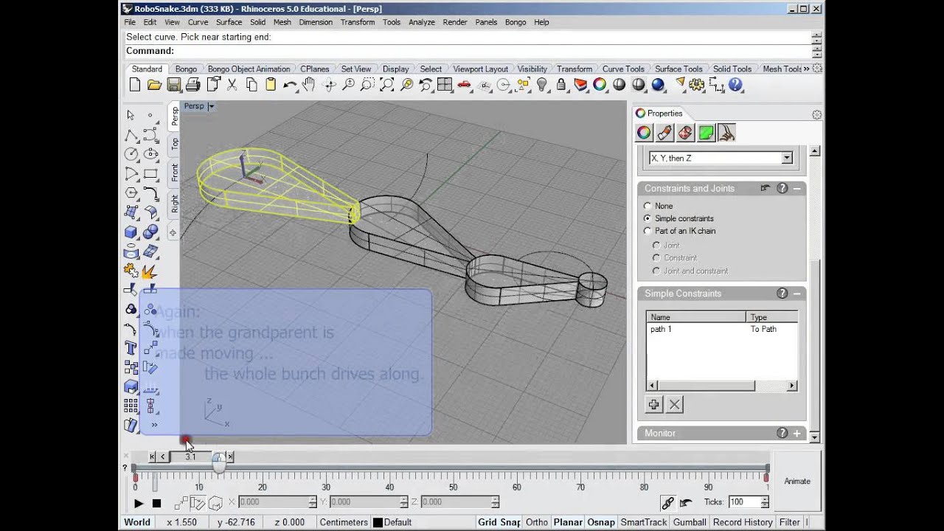944x531 pixels.
Task: Delete the constraint with the X button
Action: click(675, 404)
